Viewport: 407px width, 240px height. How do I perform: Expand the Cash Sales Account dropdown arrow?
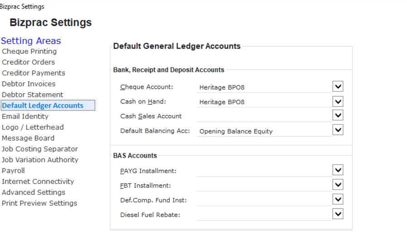[338, 115]
